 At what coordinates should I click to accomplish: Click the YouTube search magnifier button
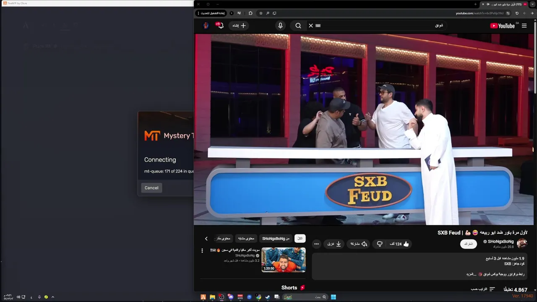[298, 26]
